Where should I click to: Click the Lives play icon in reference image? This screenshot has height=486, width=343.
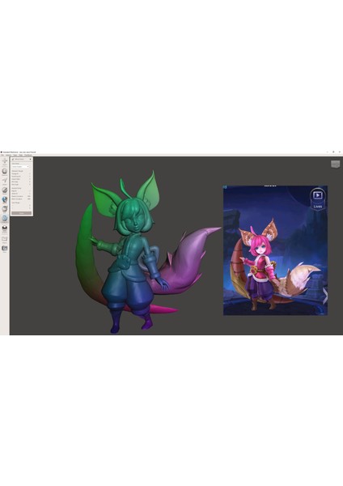[318, 195]
